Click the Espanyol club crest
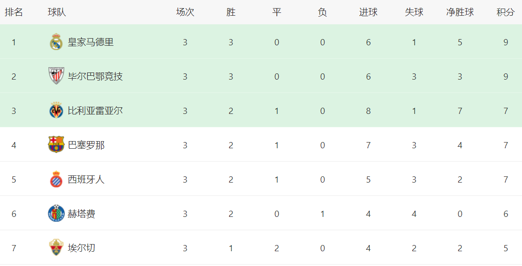The width and height of the screenshot is (522, 266). [56, 179]
